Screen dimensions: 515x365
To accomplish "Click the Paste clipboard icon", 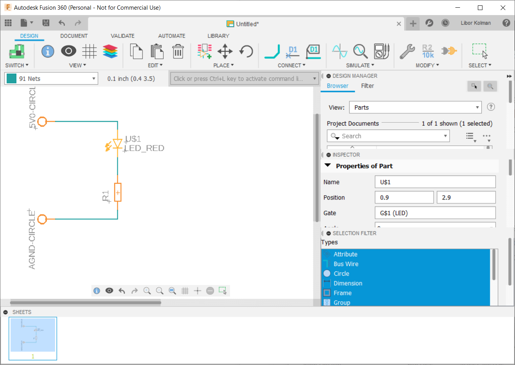I will 157,51.
